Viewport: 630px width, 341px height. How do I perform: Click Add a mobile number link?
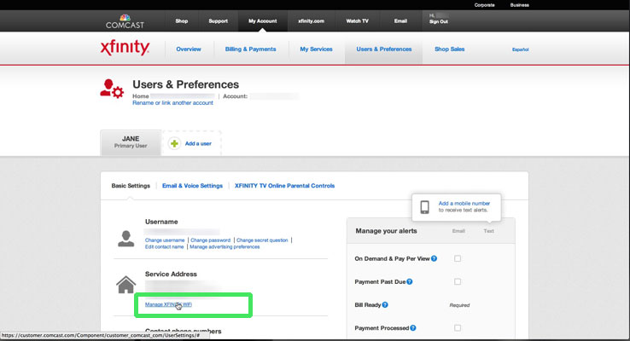tap(464, 204)
